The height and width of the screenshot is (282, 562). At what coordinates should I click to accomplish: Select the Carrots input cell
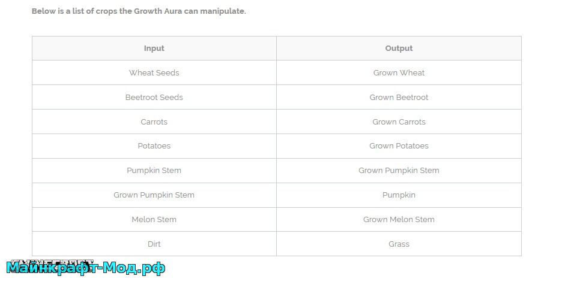point(154,122)
